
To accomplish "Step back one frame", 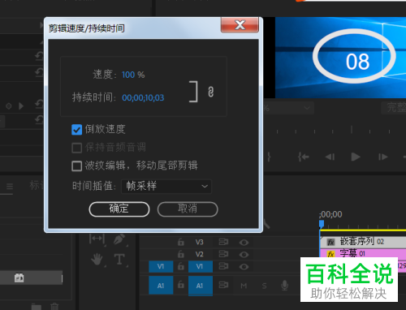I will 330,157.
